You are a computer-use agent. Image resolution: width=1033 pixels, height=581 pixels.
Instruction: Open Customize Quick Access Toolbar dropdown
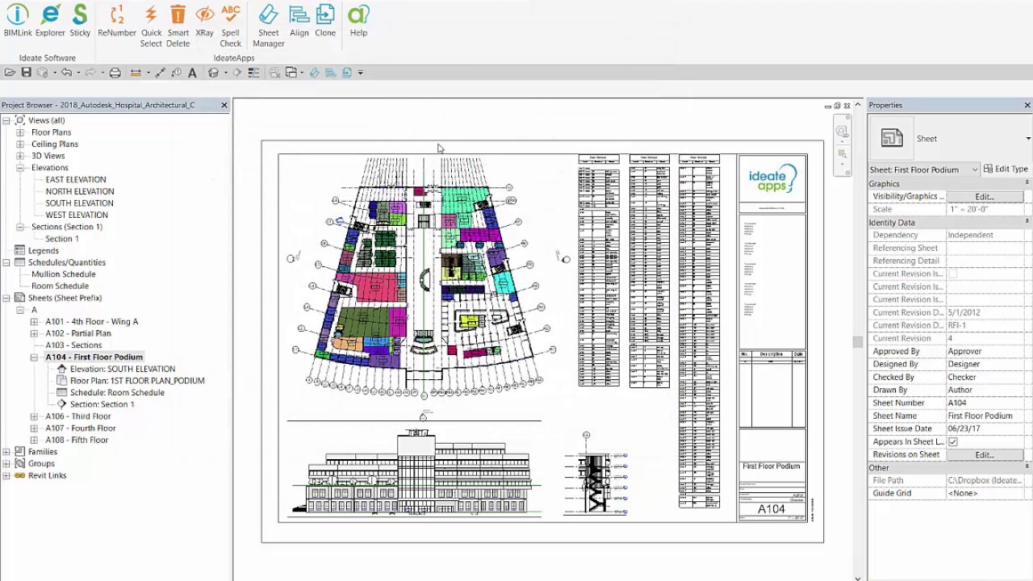tap(360, 73)
